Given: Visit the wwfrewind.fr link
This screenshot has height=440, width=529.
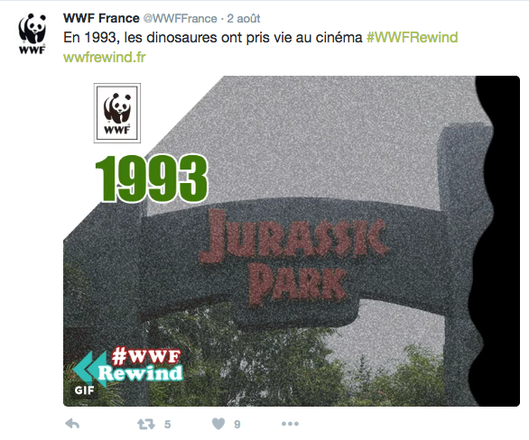Looking at the screenshot, I should 104,58.
